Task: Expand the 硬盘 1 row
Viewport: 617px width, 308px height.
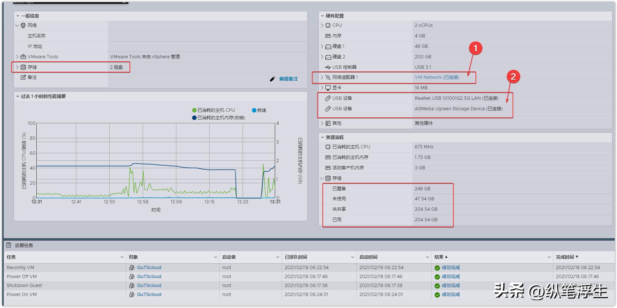Action: (x=322, y=46)
